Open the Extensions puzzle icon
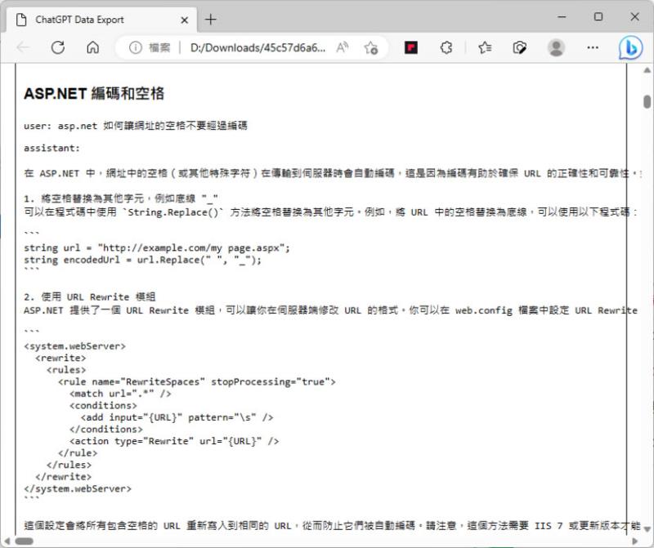The height and width of the screenshot is (548, 654). [446, 48]
